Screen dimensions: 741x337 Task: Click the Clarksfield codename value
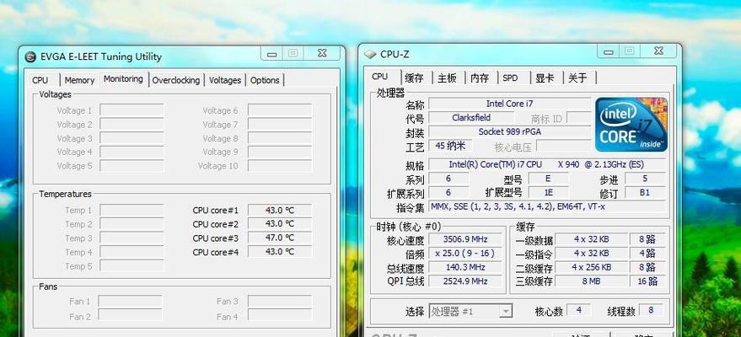point(471,117)
